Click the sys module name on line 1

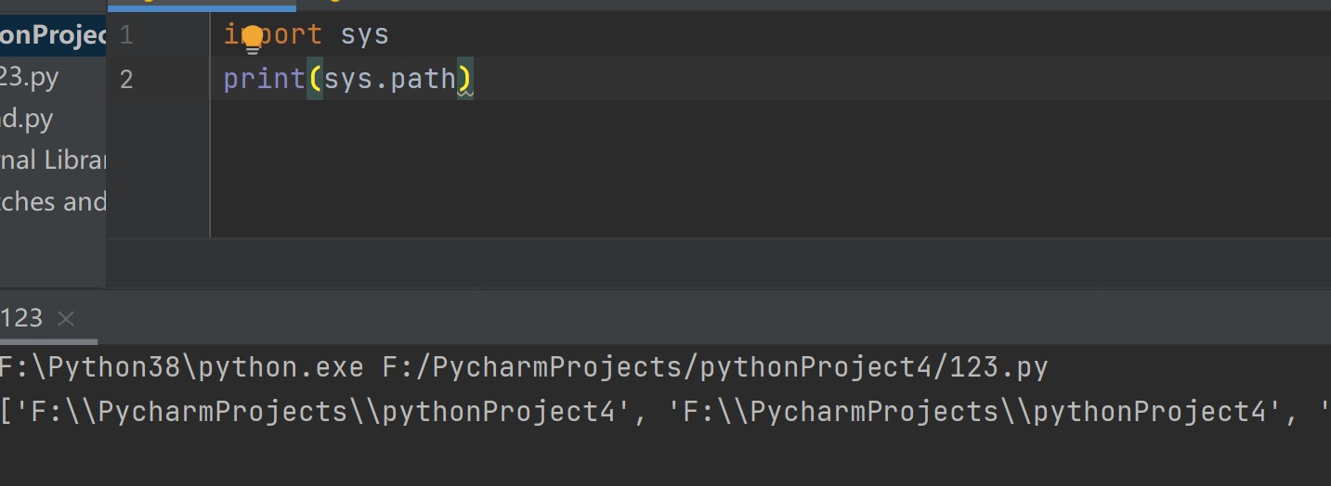[364, 35]
